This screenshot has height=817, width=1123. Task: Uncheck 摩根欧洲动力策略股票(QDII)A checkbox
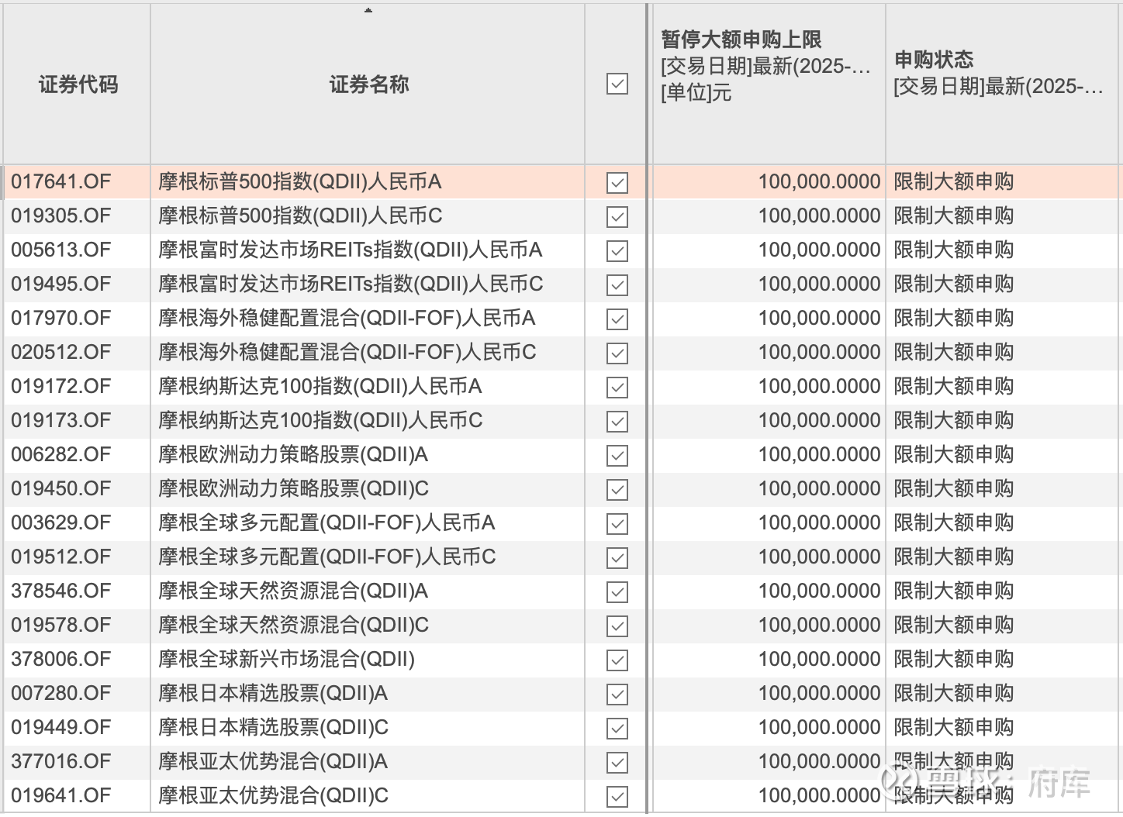click(x=615, y=455)
